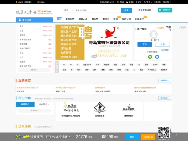Click 免费注册 in top bar

pos(157,2)
